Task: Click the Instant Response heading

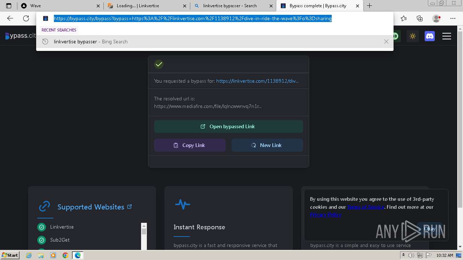Action: tap(199, 227)
